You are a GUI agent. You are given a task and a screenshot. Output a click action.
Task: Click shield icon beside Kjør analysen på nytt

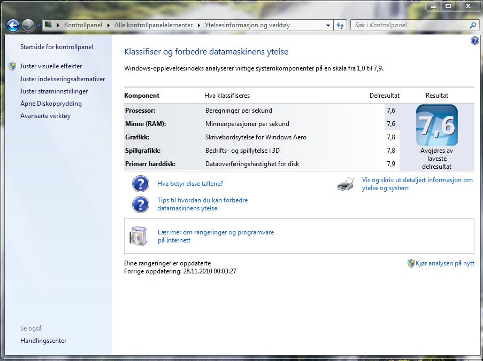coord(411,263)
